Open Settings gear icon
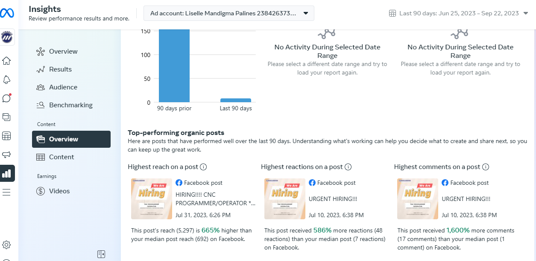 (x=6, y=245)
